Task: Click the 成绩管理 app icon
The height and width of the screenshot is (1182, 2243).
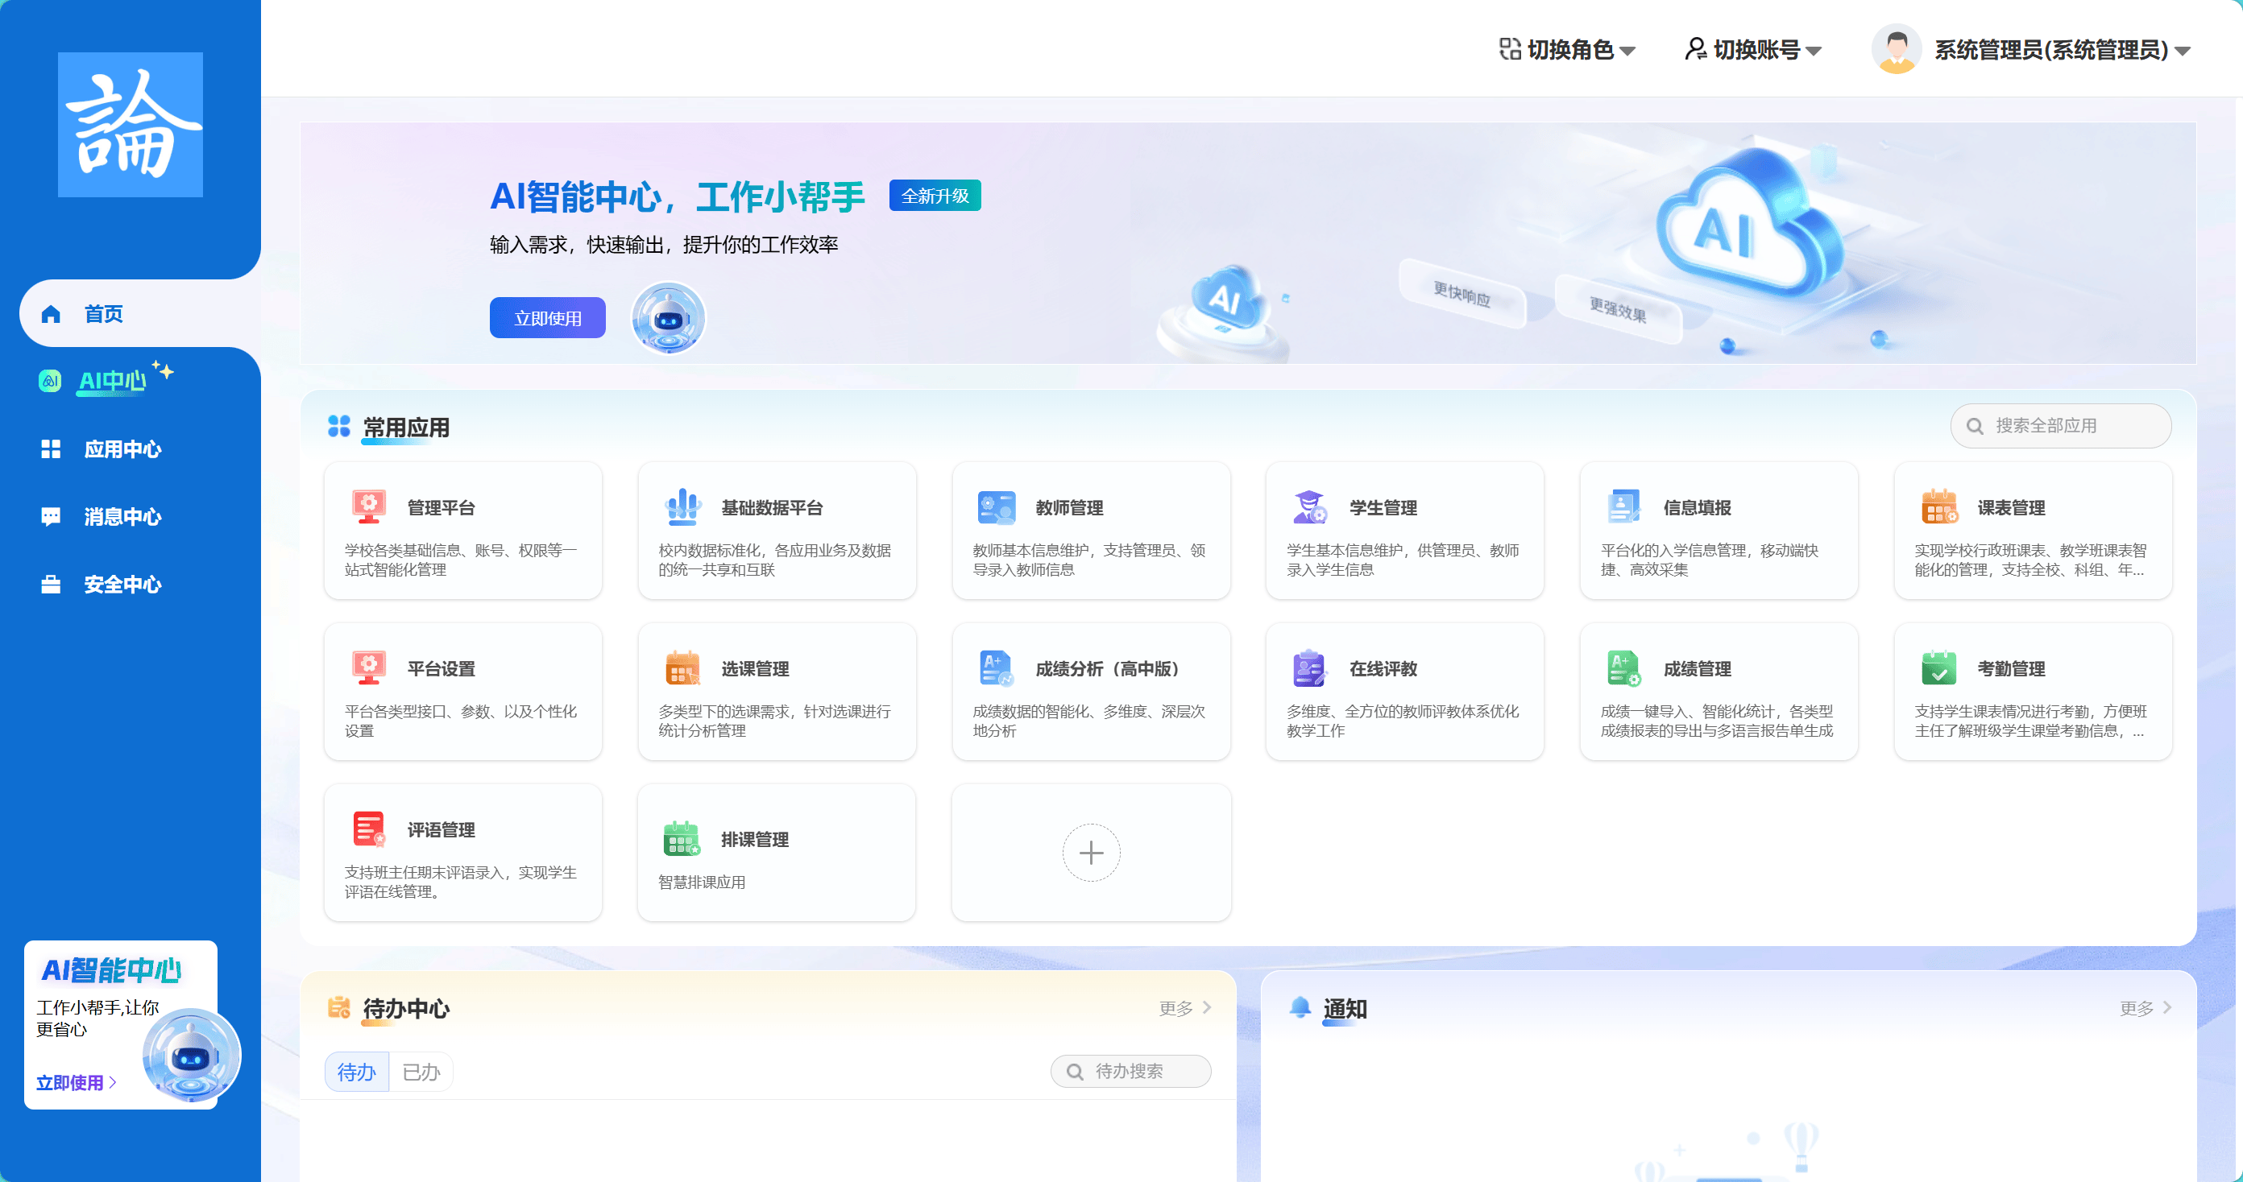Action: point(1624,667)
